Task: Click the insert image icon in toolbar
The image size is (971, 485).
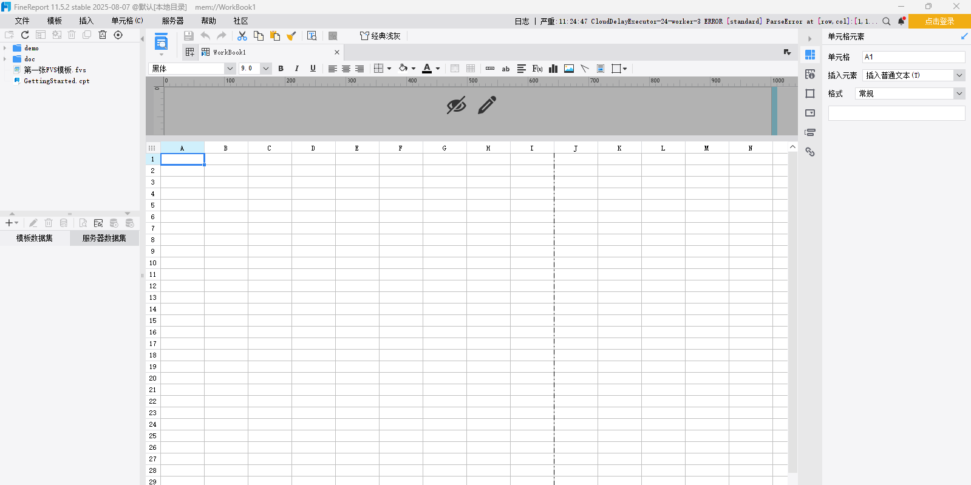Action: (x=569, y=69)
